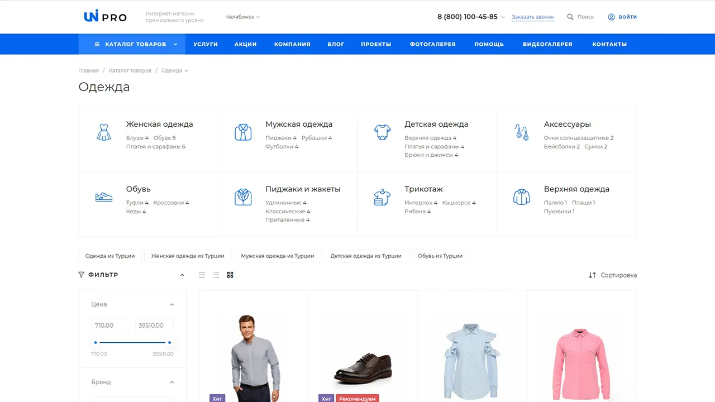Click the Детская одежда bodysuit icon
Viewport: 715px width, 402px height.
coord(383,132)
